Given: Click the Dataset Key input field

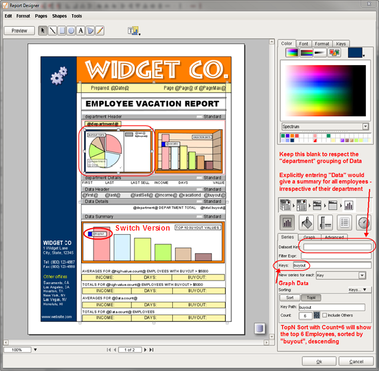Looking at the screenshot, I should [338, 247].
